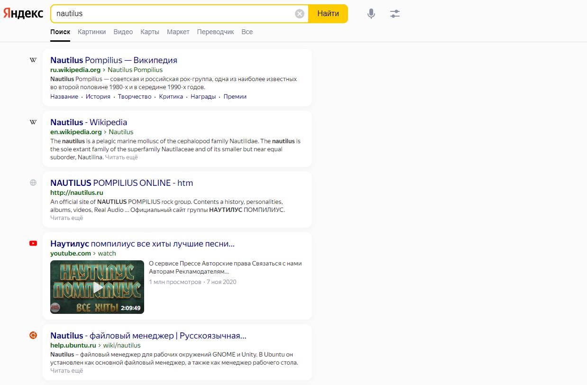Click the snippet about pelagic marine mollusc
Viewport: 587px width, 385px height.
(x=175, y=149)
